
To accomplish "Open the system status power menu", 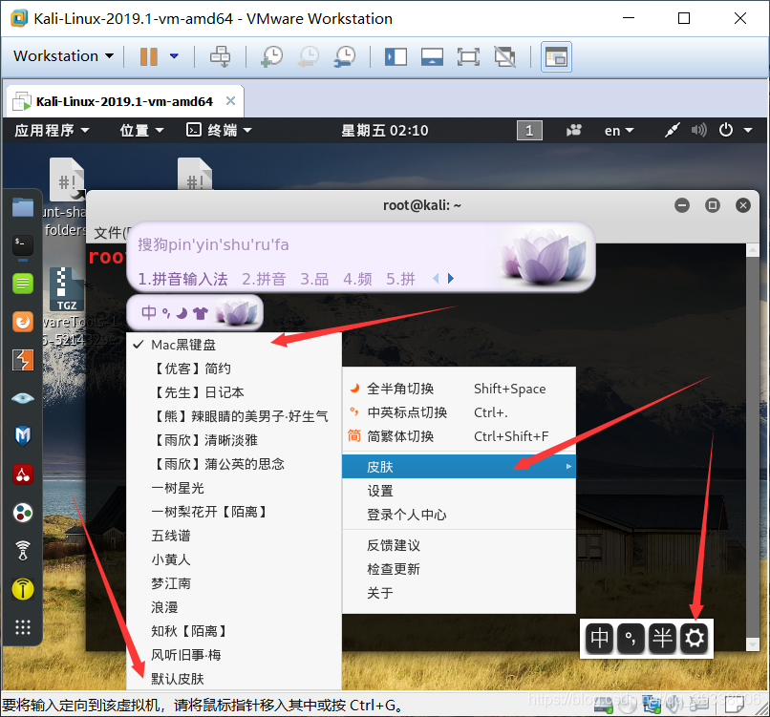I will click(736, 131).
